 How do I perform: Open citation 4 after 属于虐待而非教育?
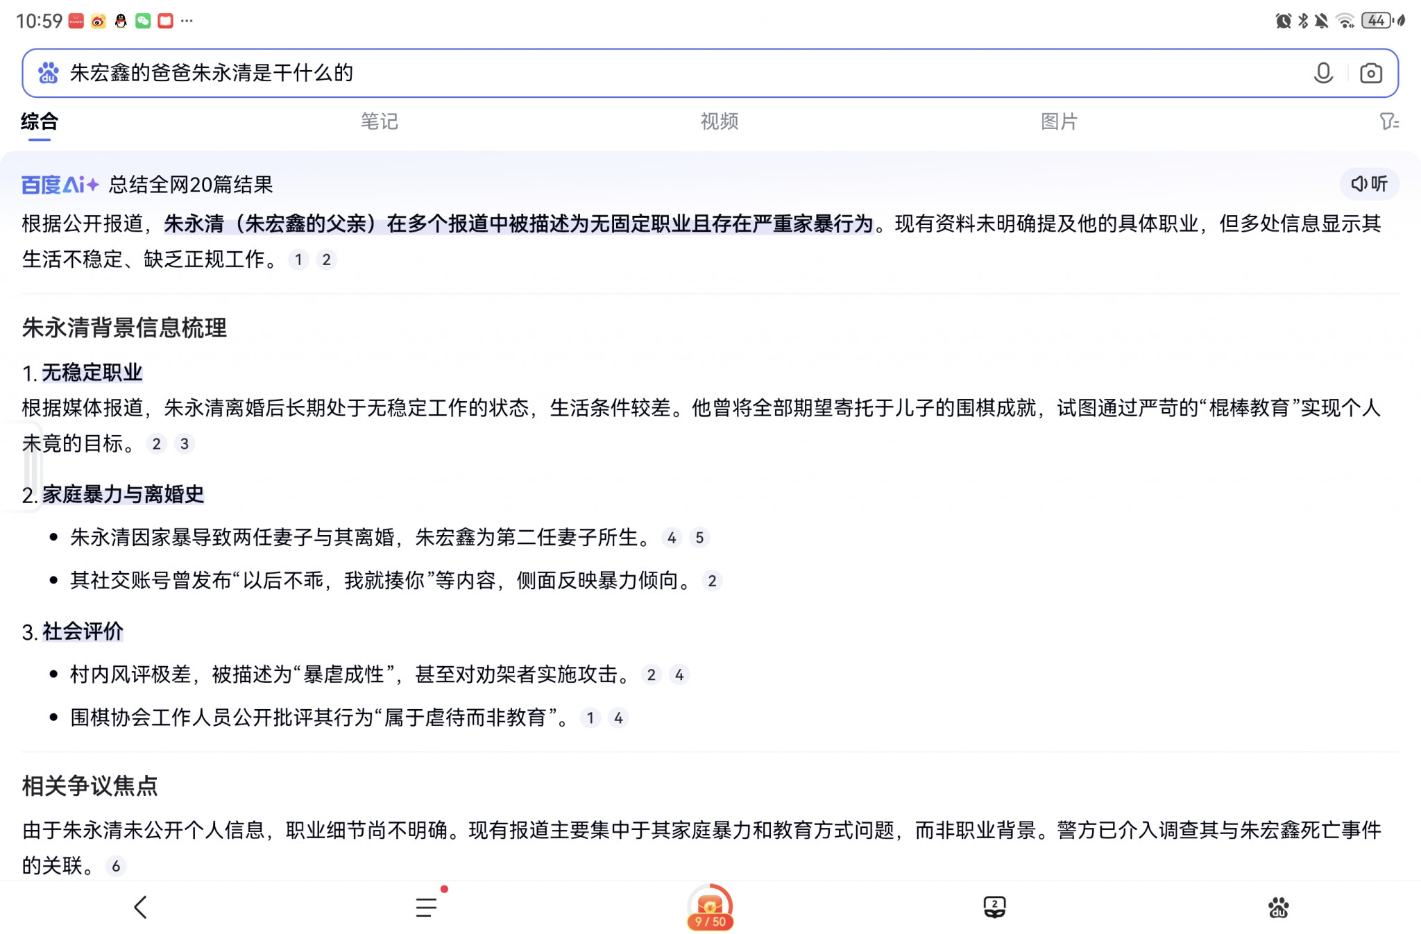[x=618, y=718]
